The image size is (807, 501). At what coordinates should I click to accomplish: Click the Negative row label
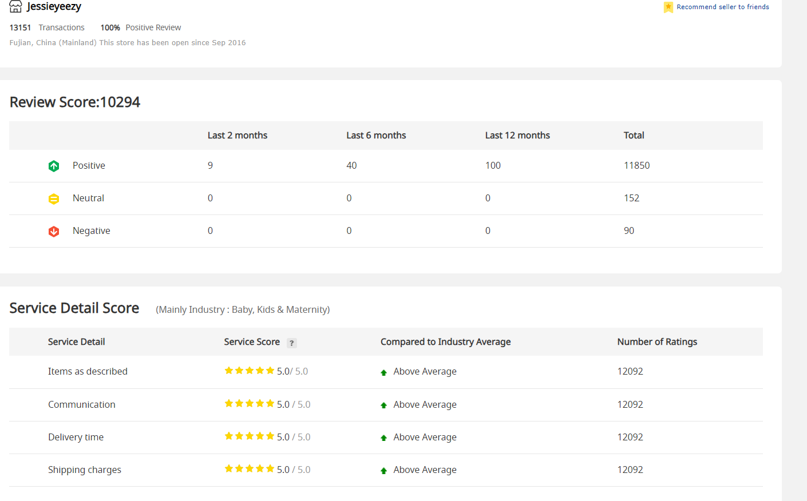(92, 230)
